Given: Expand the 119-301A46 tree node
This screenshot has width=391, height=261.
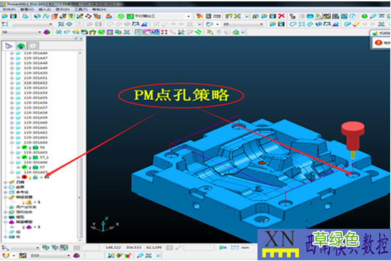Looking at the screenshot, I should tap(12, 54).
